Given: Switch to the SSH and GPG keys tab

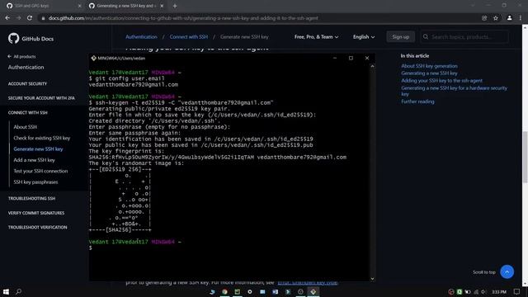Looking at the screenshot, I should (x=44, y=6).
